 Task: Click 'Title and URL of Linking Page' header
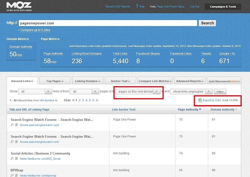pyautogui.click(x=29, y=110)
